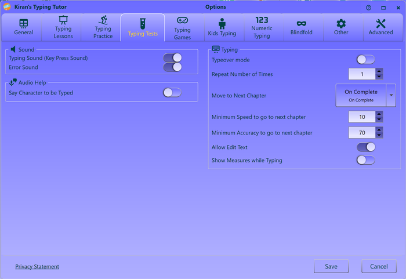Click the Audio Help microphone icon

click(13, 82)
